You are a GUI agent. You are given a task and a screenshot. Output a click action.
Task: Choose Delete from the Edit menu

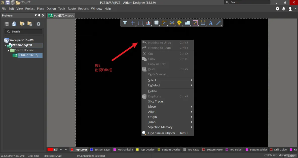tap(168, 91)
